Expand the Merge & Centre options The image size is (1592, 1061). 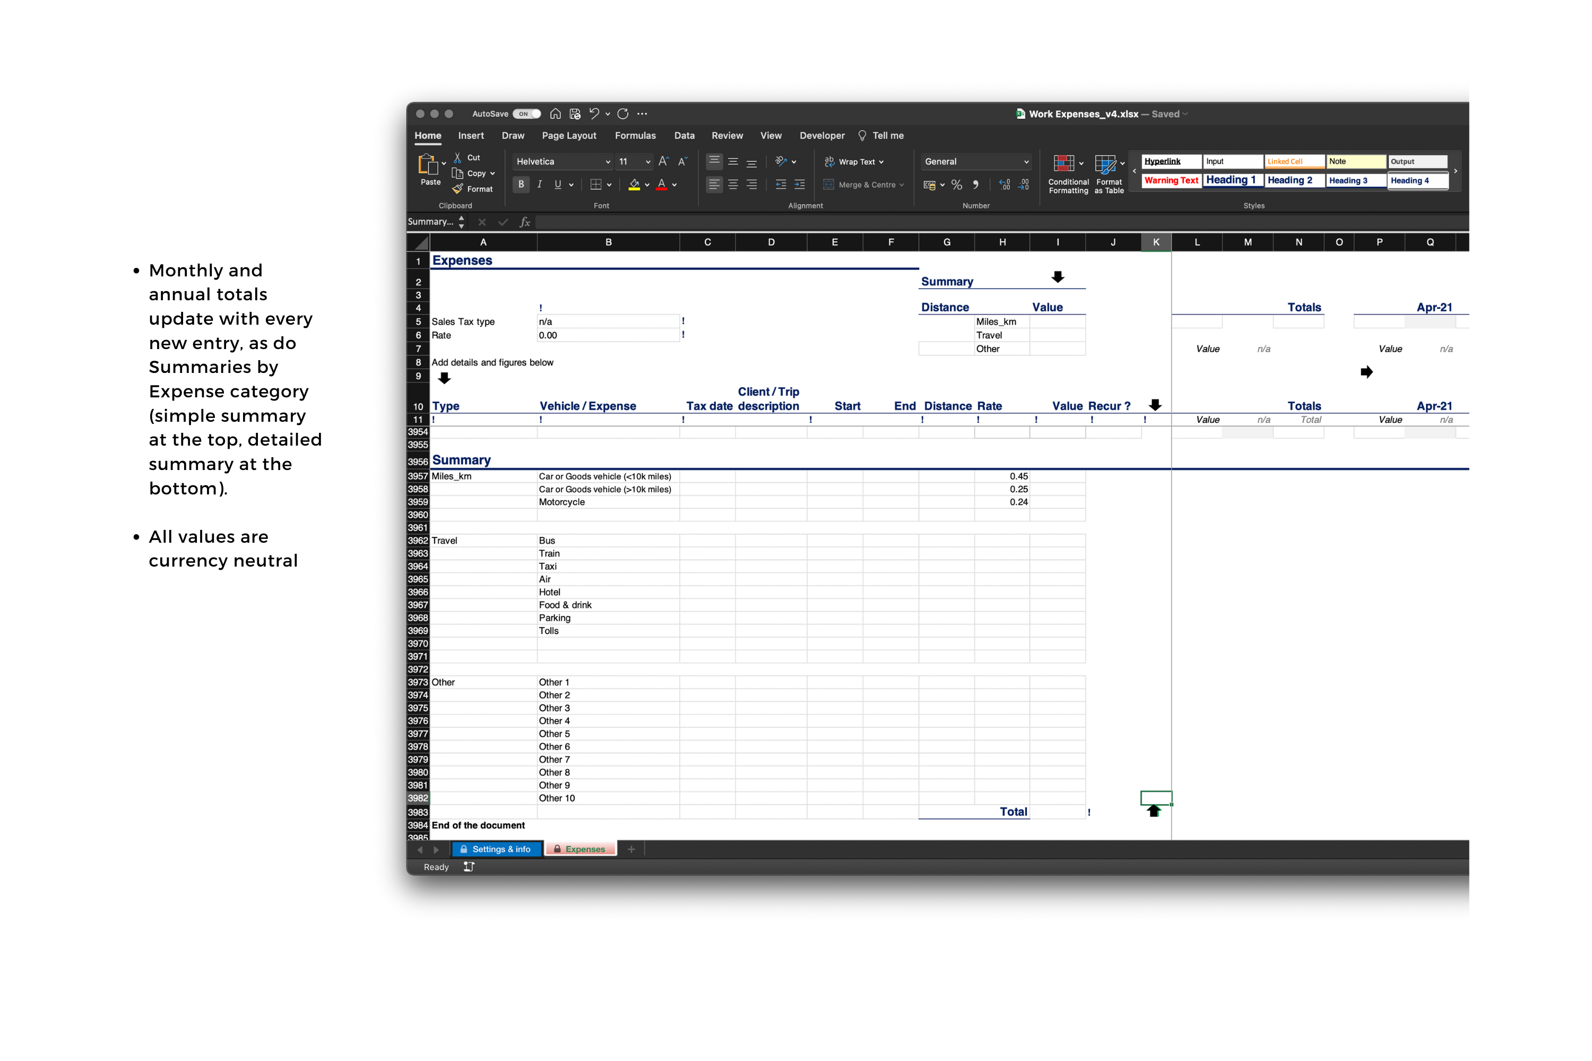[902, 184]
